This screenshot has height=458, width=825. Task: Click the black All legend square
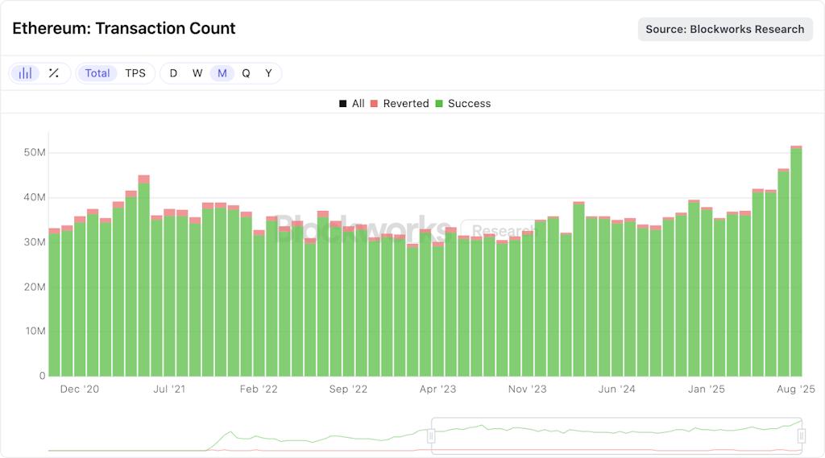[343, 104]
